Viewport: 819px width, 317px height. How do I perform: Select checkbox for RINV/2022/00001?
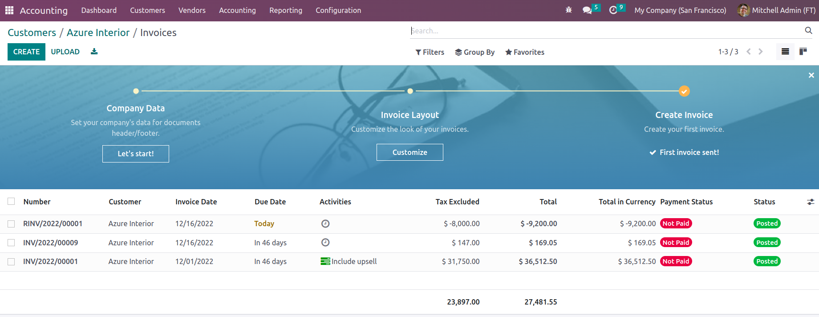11,224
